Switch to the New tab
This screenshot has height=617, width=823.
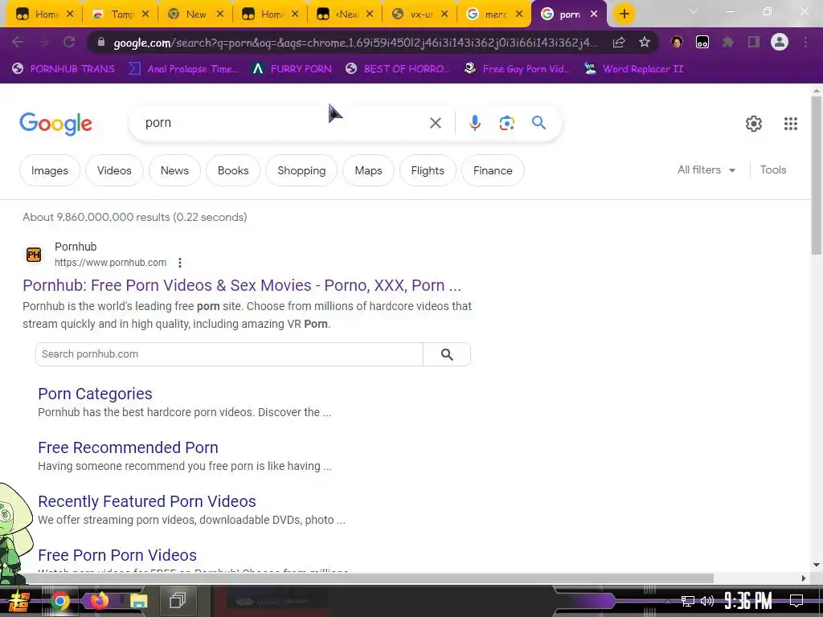tap(194, 14)
